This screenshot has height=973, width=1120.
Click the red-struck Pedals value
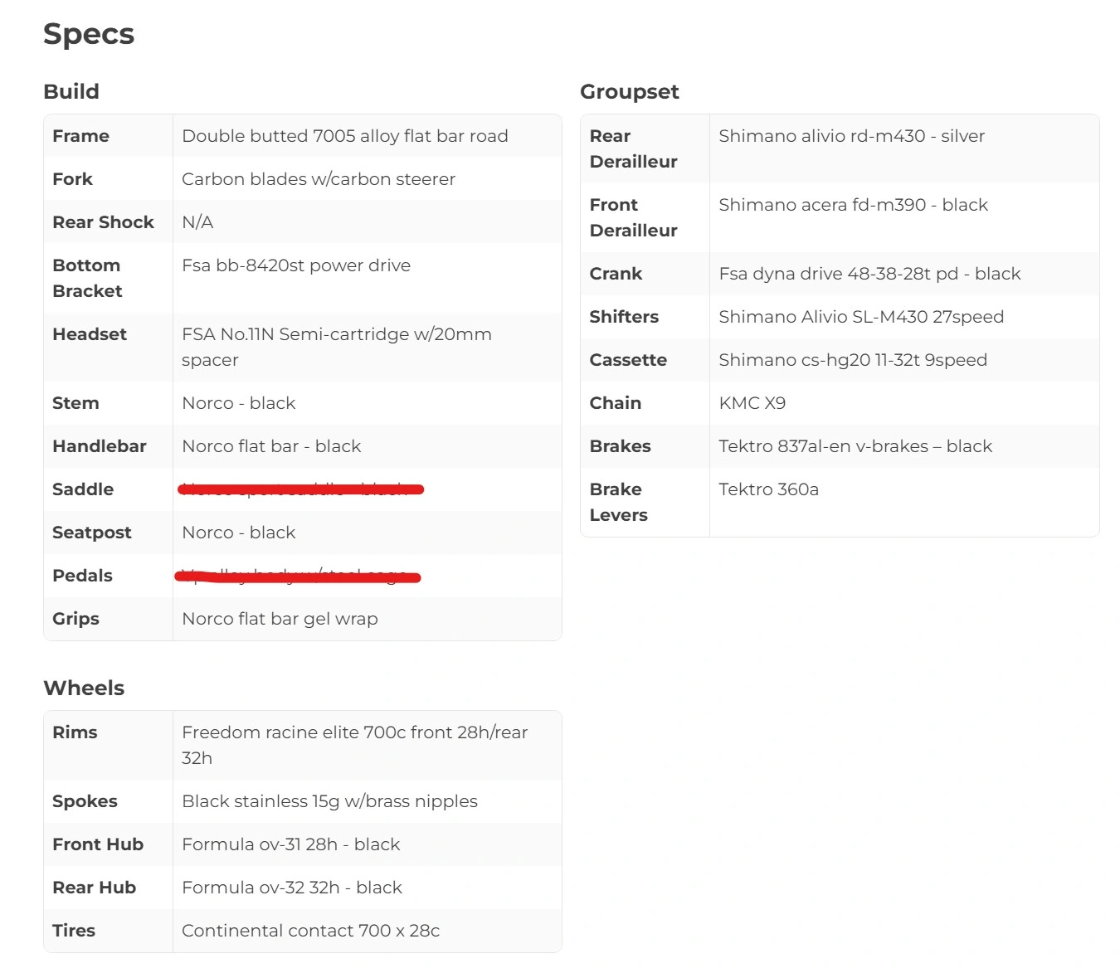tap(298, 576)
